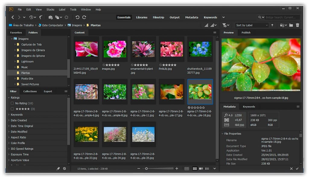Open the Stacks menu
Viewport: 309px width, 179px height.
click(x=50, y=9)
